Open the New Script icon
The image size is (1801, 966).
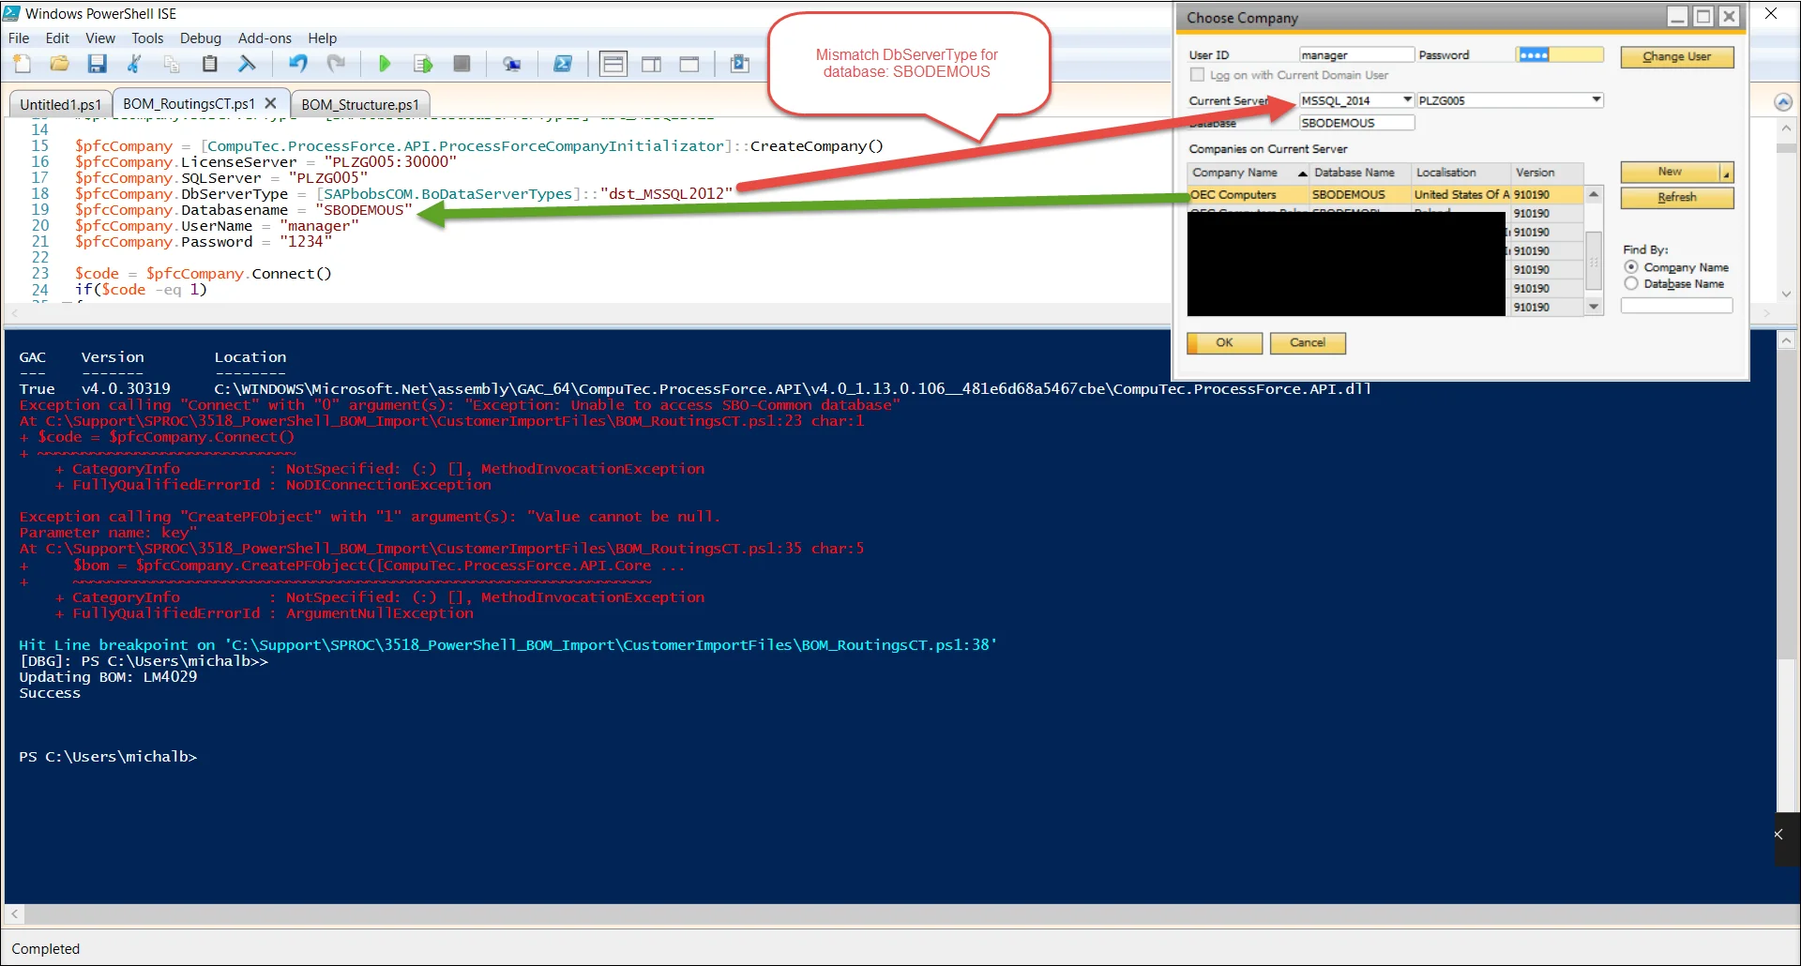22,64
